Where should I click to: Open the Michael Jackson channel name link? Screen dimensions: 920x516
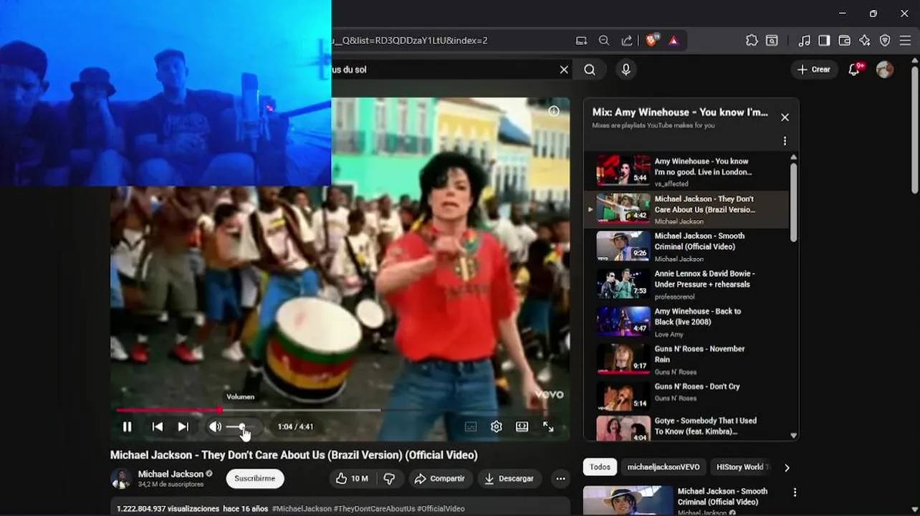(x=171, y=474)
